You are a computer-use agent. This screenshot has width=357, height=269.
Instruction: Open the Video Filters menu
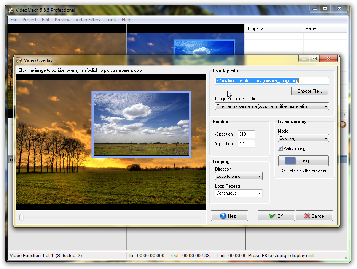88,20
